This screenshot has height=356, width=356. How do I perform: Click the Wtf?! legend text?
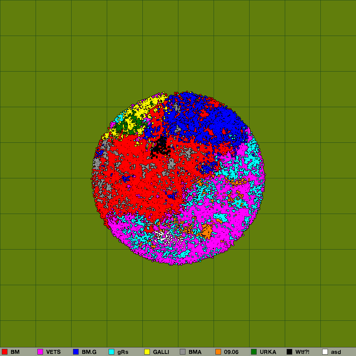click(x=302, y=352)
